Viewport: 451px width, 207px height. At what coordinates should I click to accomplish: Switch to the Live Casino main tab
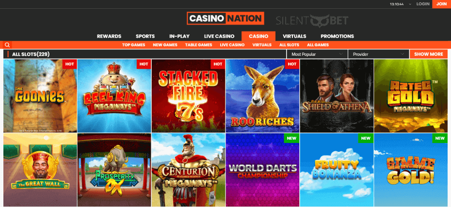coord(219,36)
